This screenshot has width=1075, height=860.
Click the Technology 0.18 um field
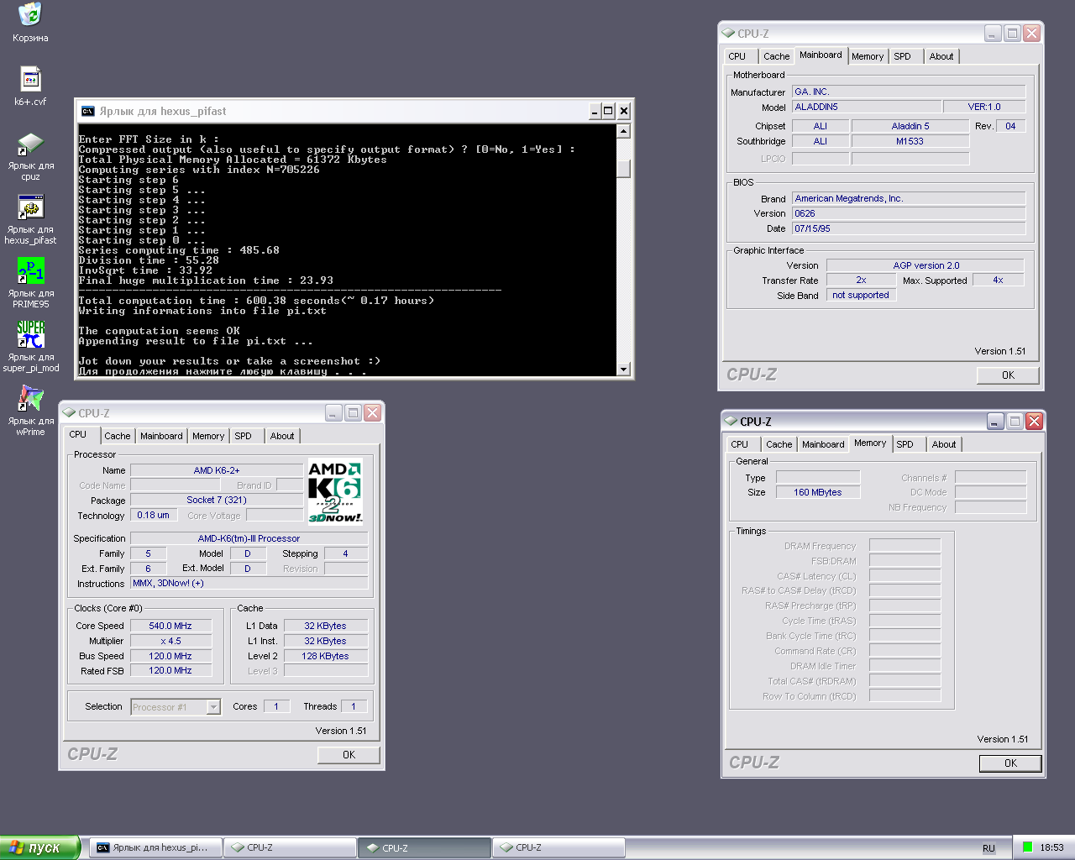coord(154,516)
